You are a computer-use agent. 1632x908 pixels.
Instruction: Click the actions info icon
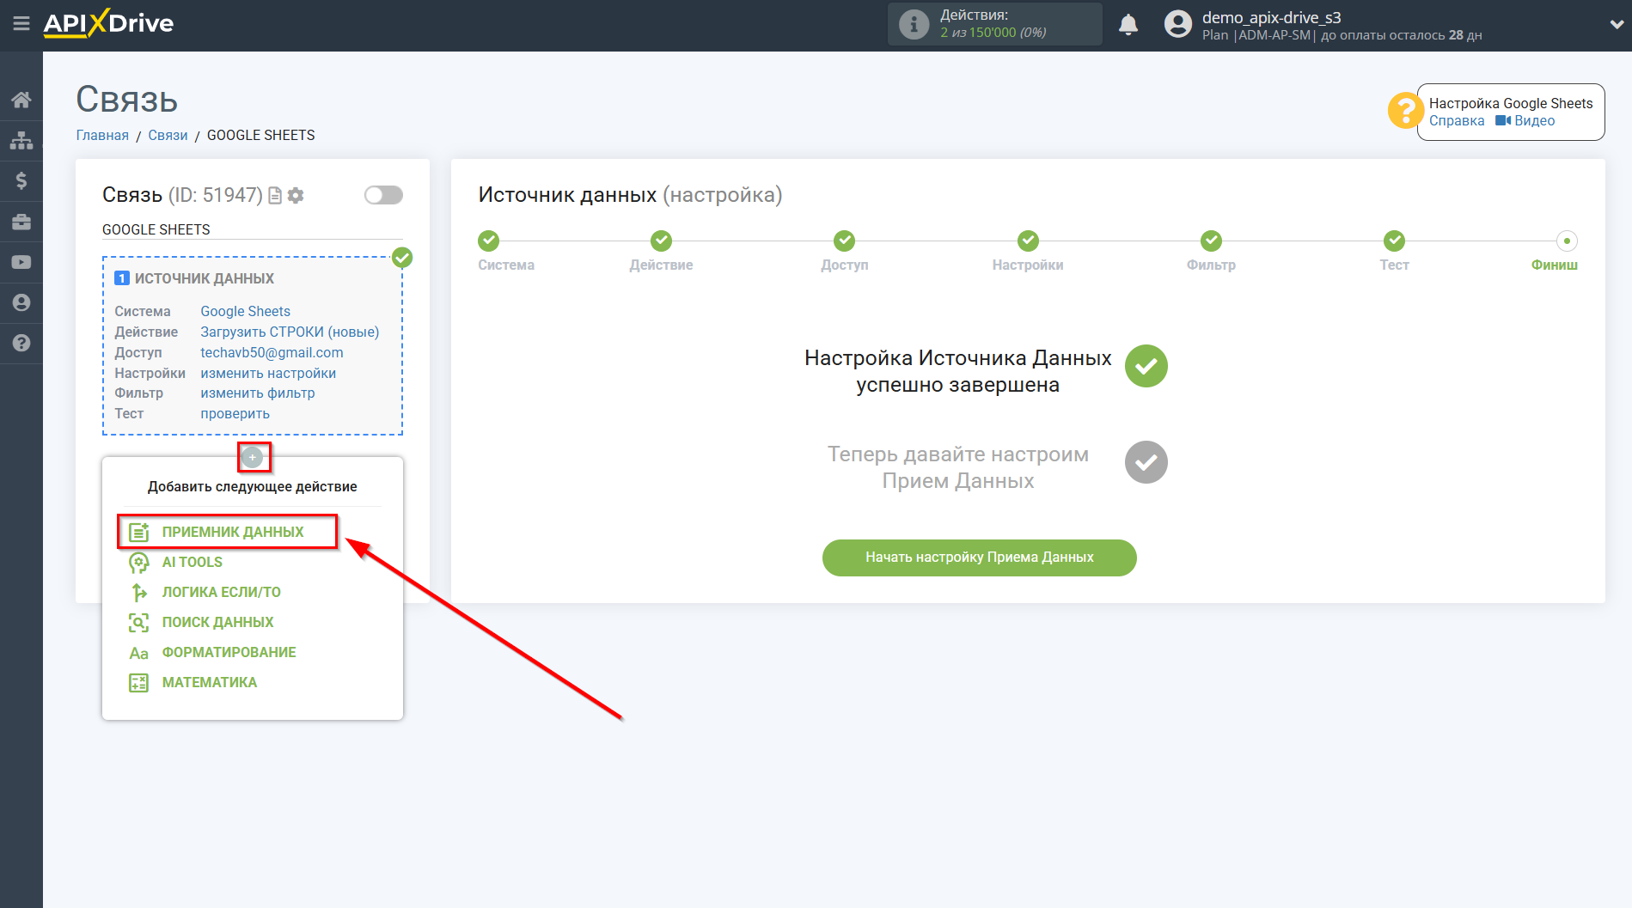[914, 24]
